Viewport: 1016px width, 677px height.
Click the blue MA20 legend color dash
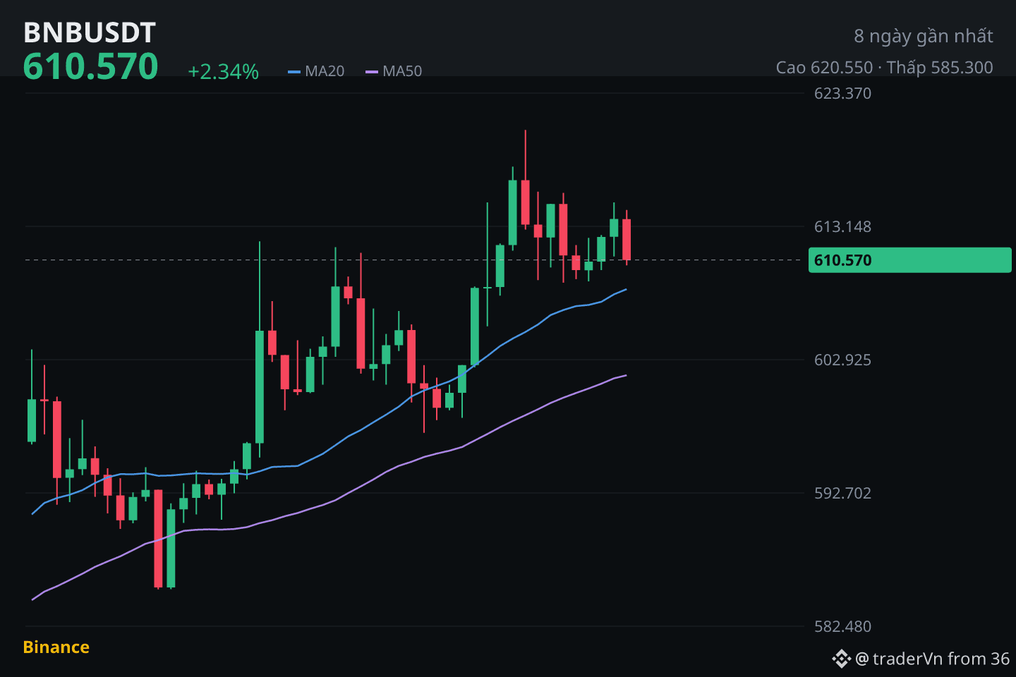tap(294, 72)
